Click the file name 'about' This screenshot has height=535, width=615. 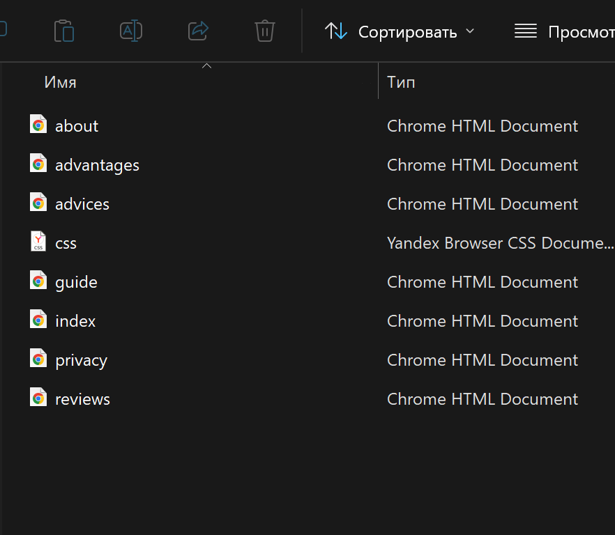(77, 126)
